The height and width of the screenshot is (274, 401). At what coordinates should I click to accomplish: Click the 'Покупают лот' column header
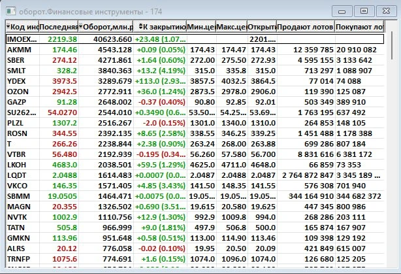[359, 27]
